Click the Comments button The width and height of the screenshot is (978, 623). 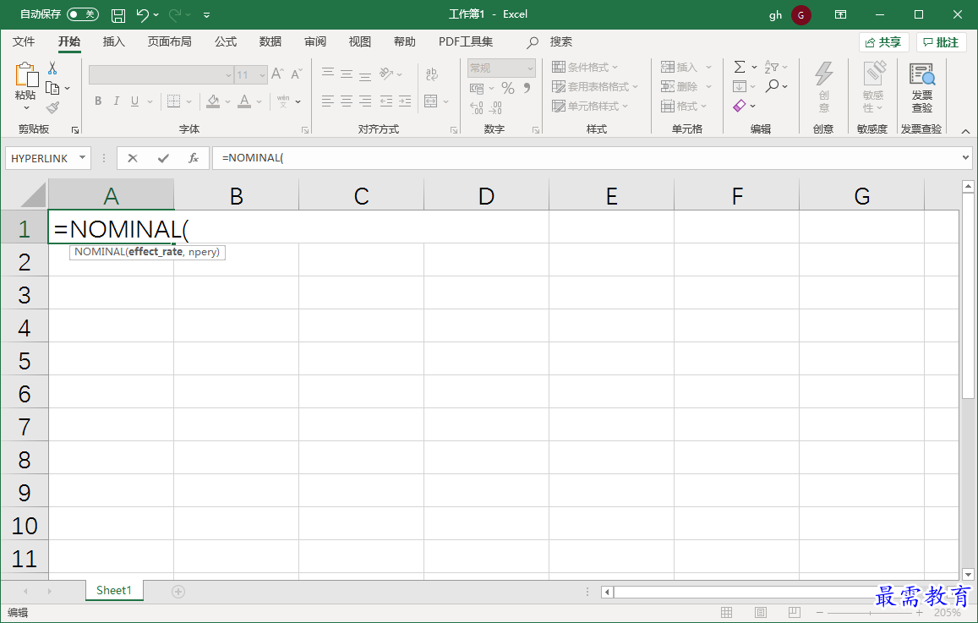(x=941, y=42)
